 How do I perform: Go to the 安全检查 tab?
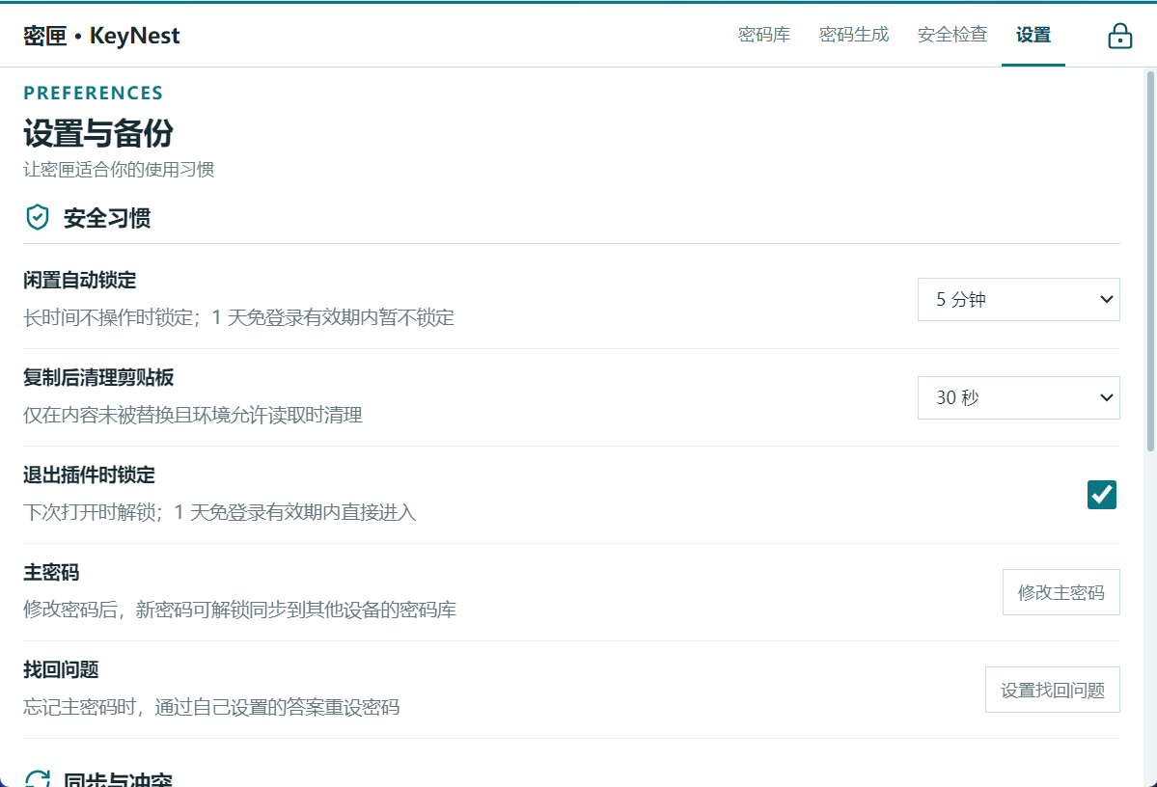[x=951, y=35]
